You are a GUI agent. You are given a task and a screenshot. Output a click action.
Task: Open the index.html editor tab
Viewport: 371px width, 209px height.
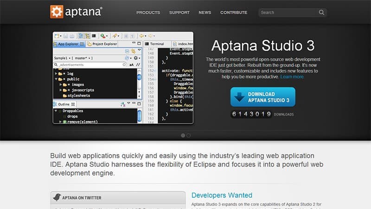183,44
